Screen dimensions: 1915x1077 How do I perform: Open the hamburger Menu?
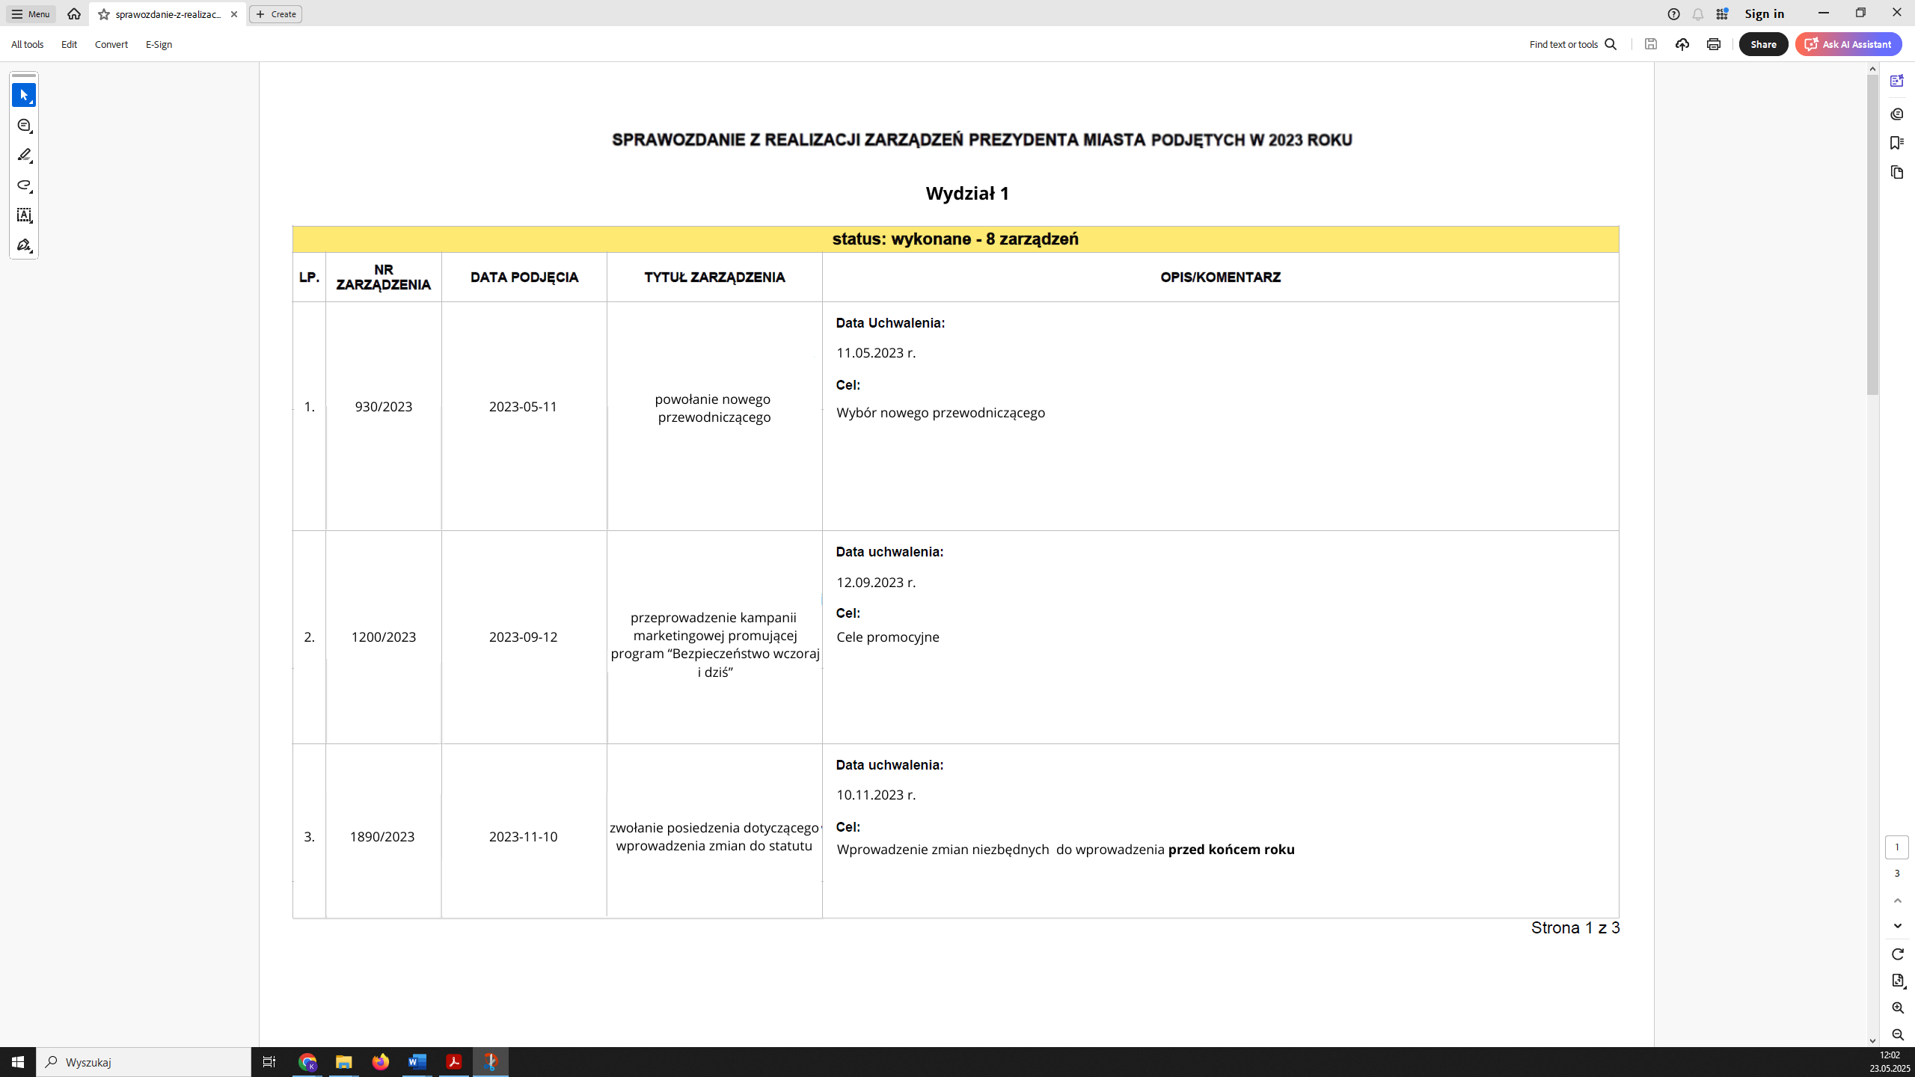point(31,14)
